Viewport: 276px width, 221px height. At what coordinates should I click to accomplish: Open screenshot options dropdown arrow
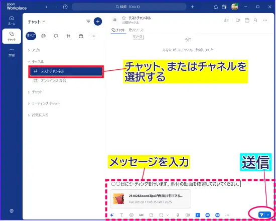point(168,215)
